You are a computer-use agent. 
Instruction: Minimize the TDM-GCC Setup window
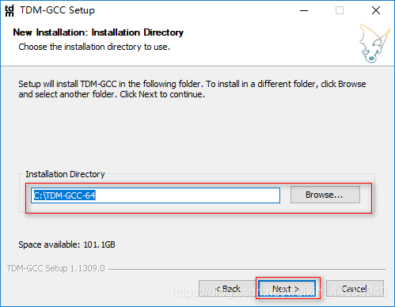[304, 11]
